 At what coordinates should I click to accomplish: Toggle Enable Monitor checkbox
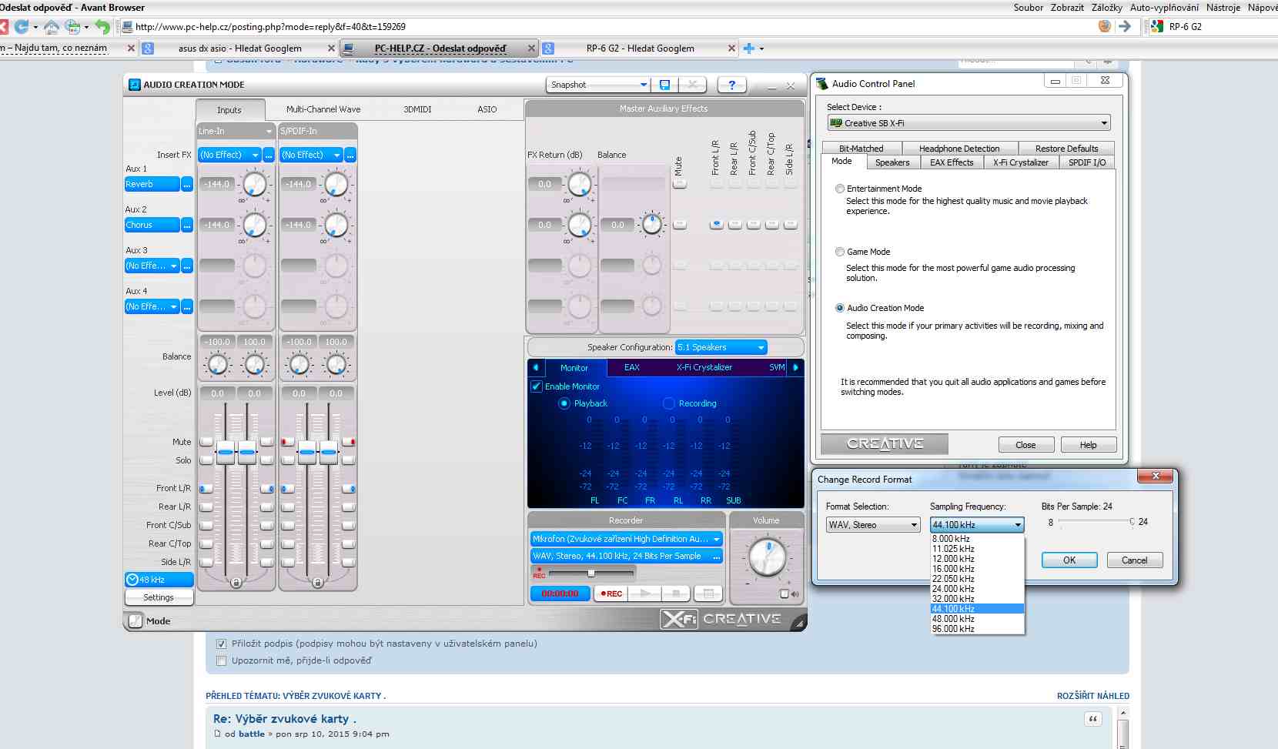point(537,386)
